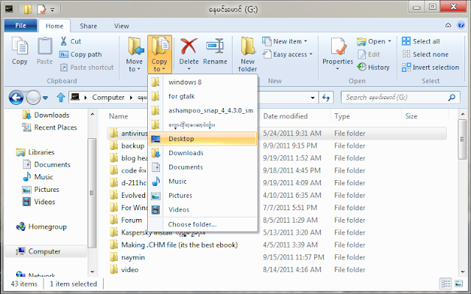Switch to large icons view in status bar

[458, 284]
